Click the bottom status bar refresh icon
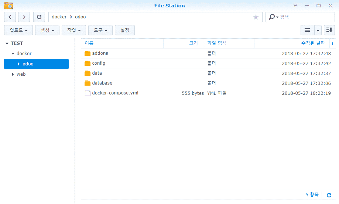Image resolution: width=339 pixels, height=204 pixels. [x=329, y=195]
